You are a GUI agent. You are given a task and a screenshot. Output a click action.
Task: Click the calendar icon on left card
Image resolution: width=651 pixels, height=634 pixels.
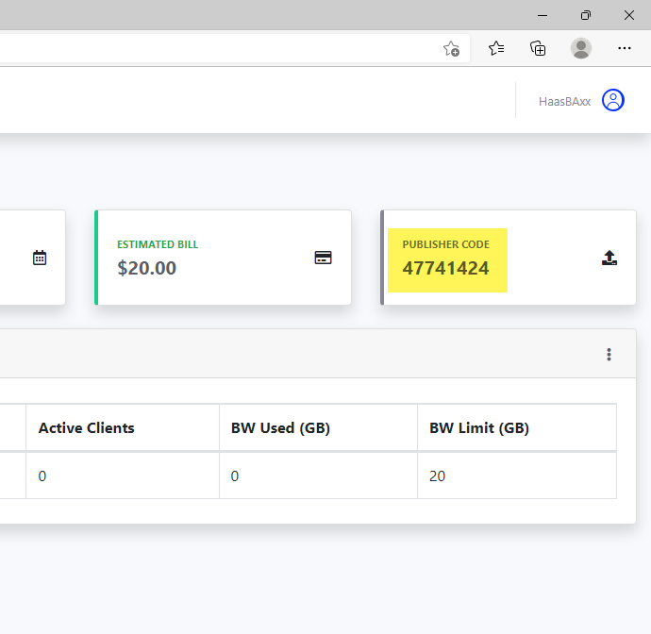point(40,258)
